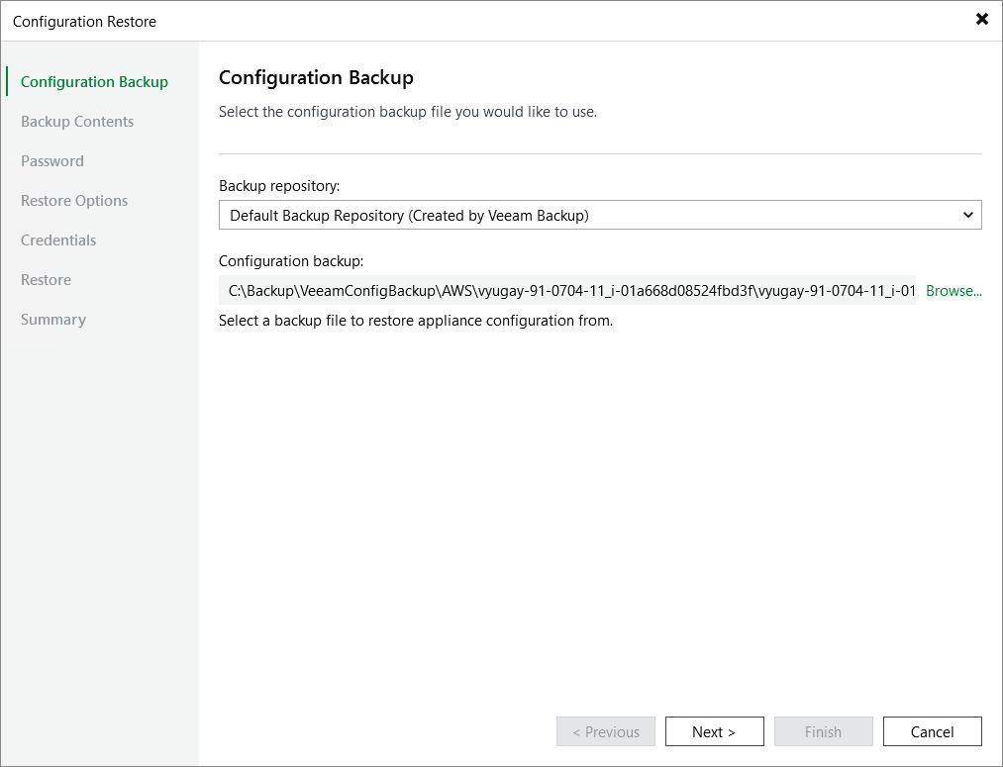The height and width of the screenshot is (767, 1003).
Task: Click the disabled Previous button
Action: 605,731
